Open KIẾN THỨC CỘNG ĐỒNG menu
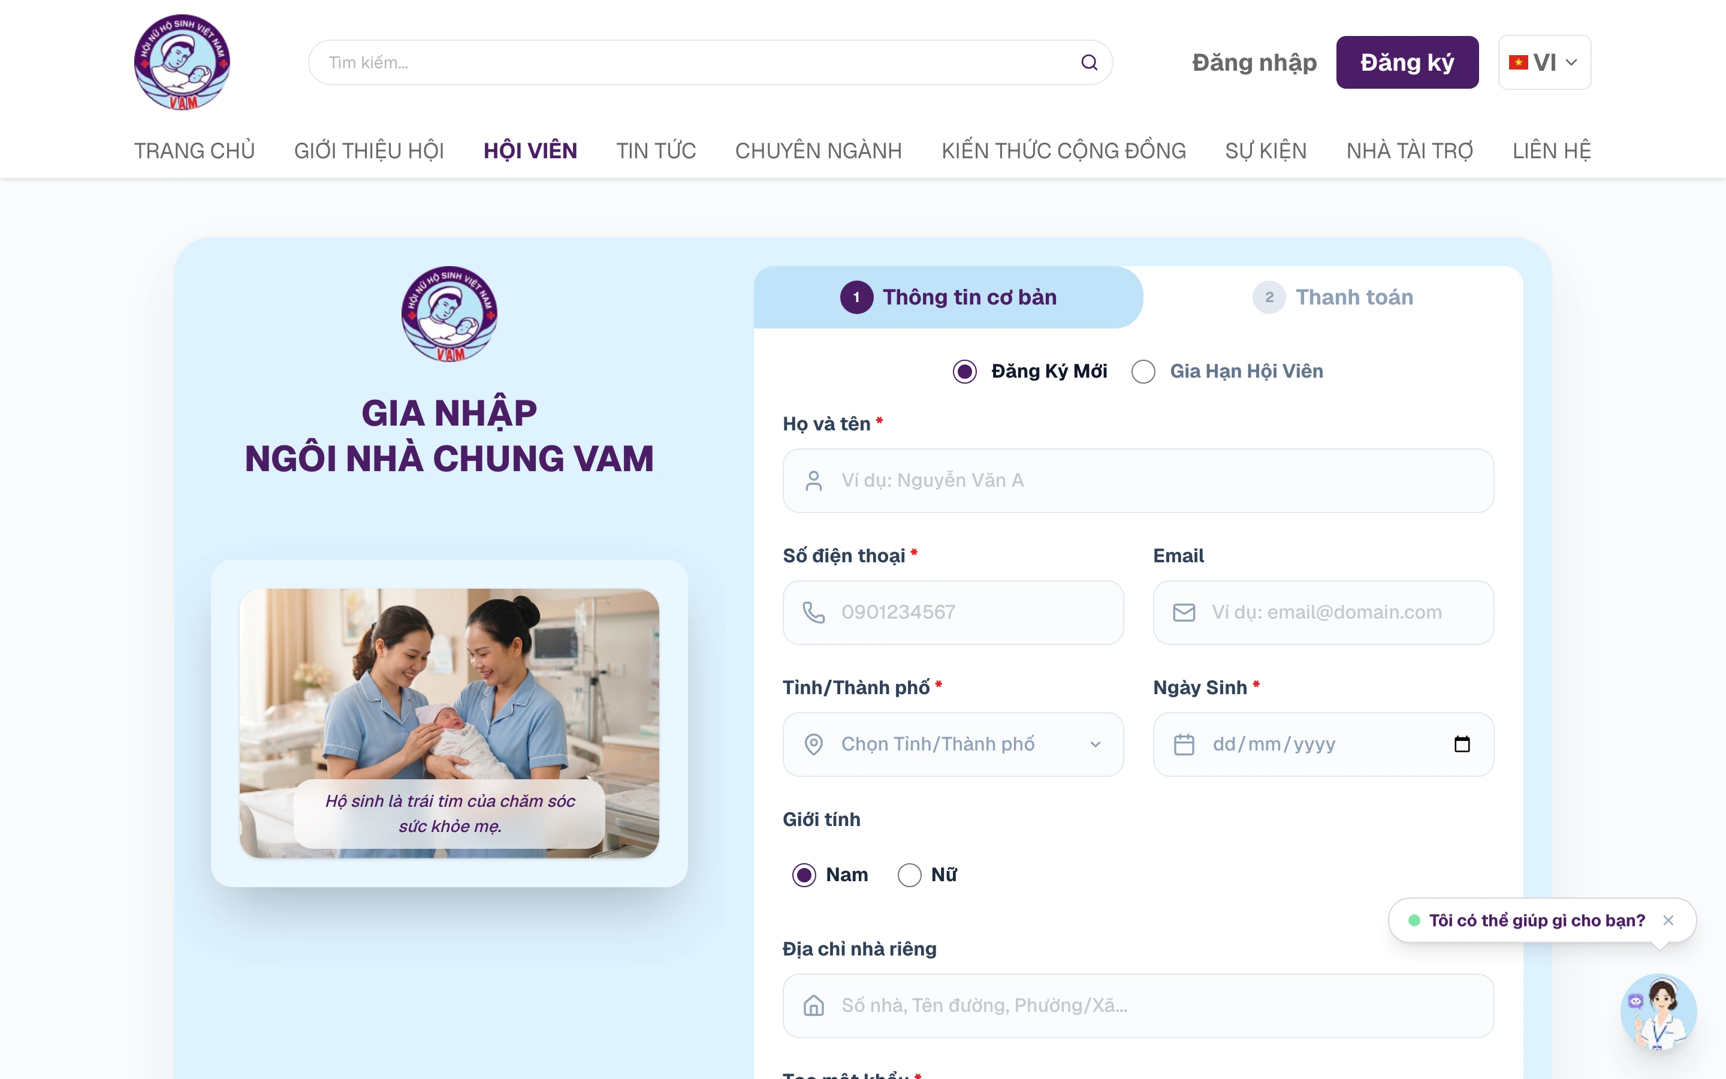 [x=1063, y=151]
